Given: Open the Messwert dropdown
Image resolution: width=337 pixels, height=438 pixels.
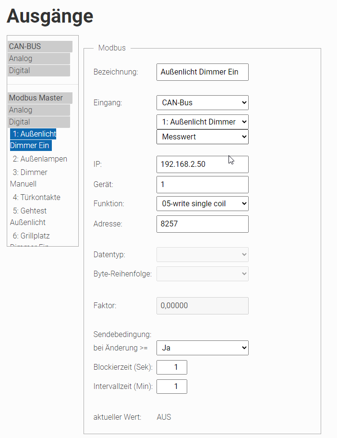Looking at the screenshot, I should coord(202,137).
